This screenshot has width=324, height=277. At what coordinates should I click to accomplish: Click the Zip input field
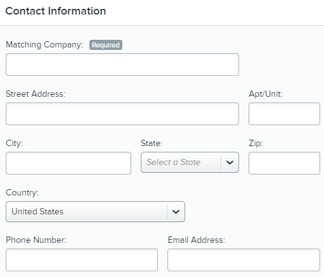[284, 163]
